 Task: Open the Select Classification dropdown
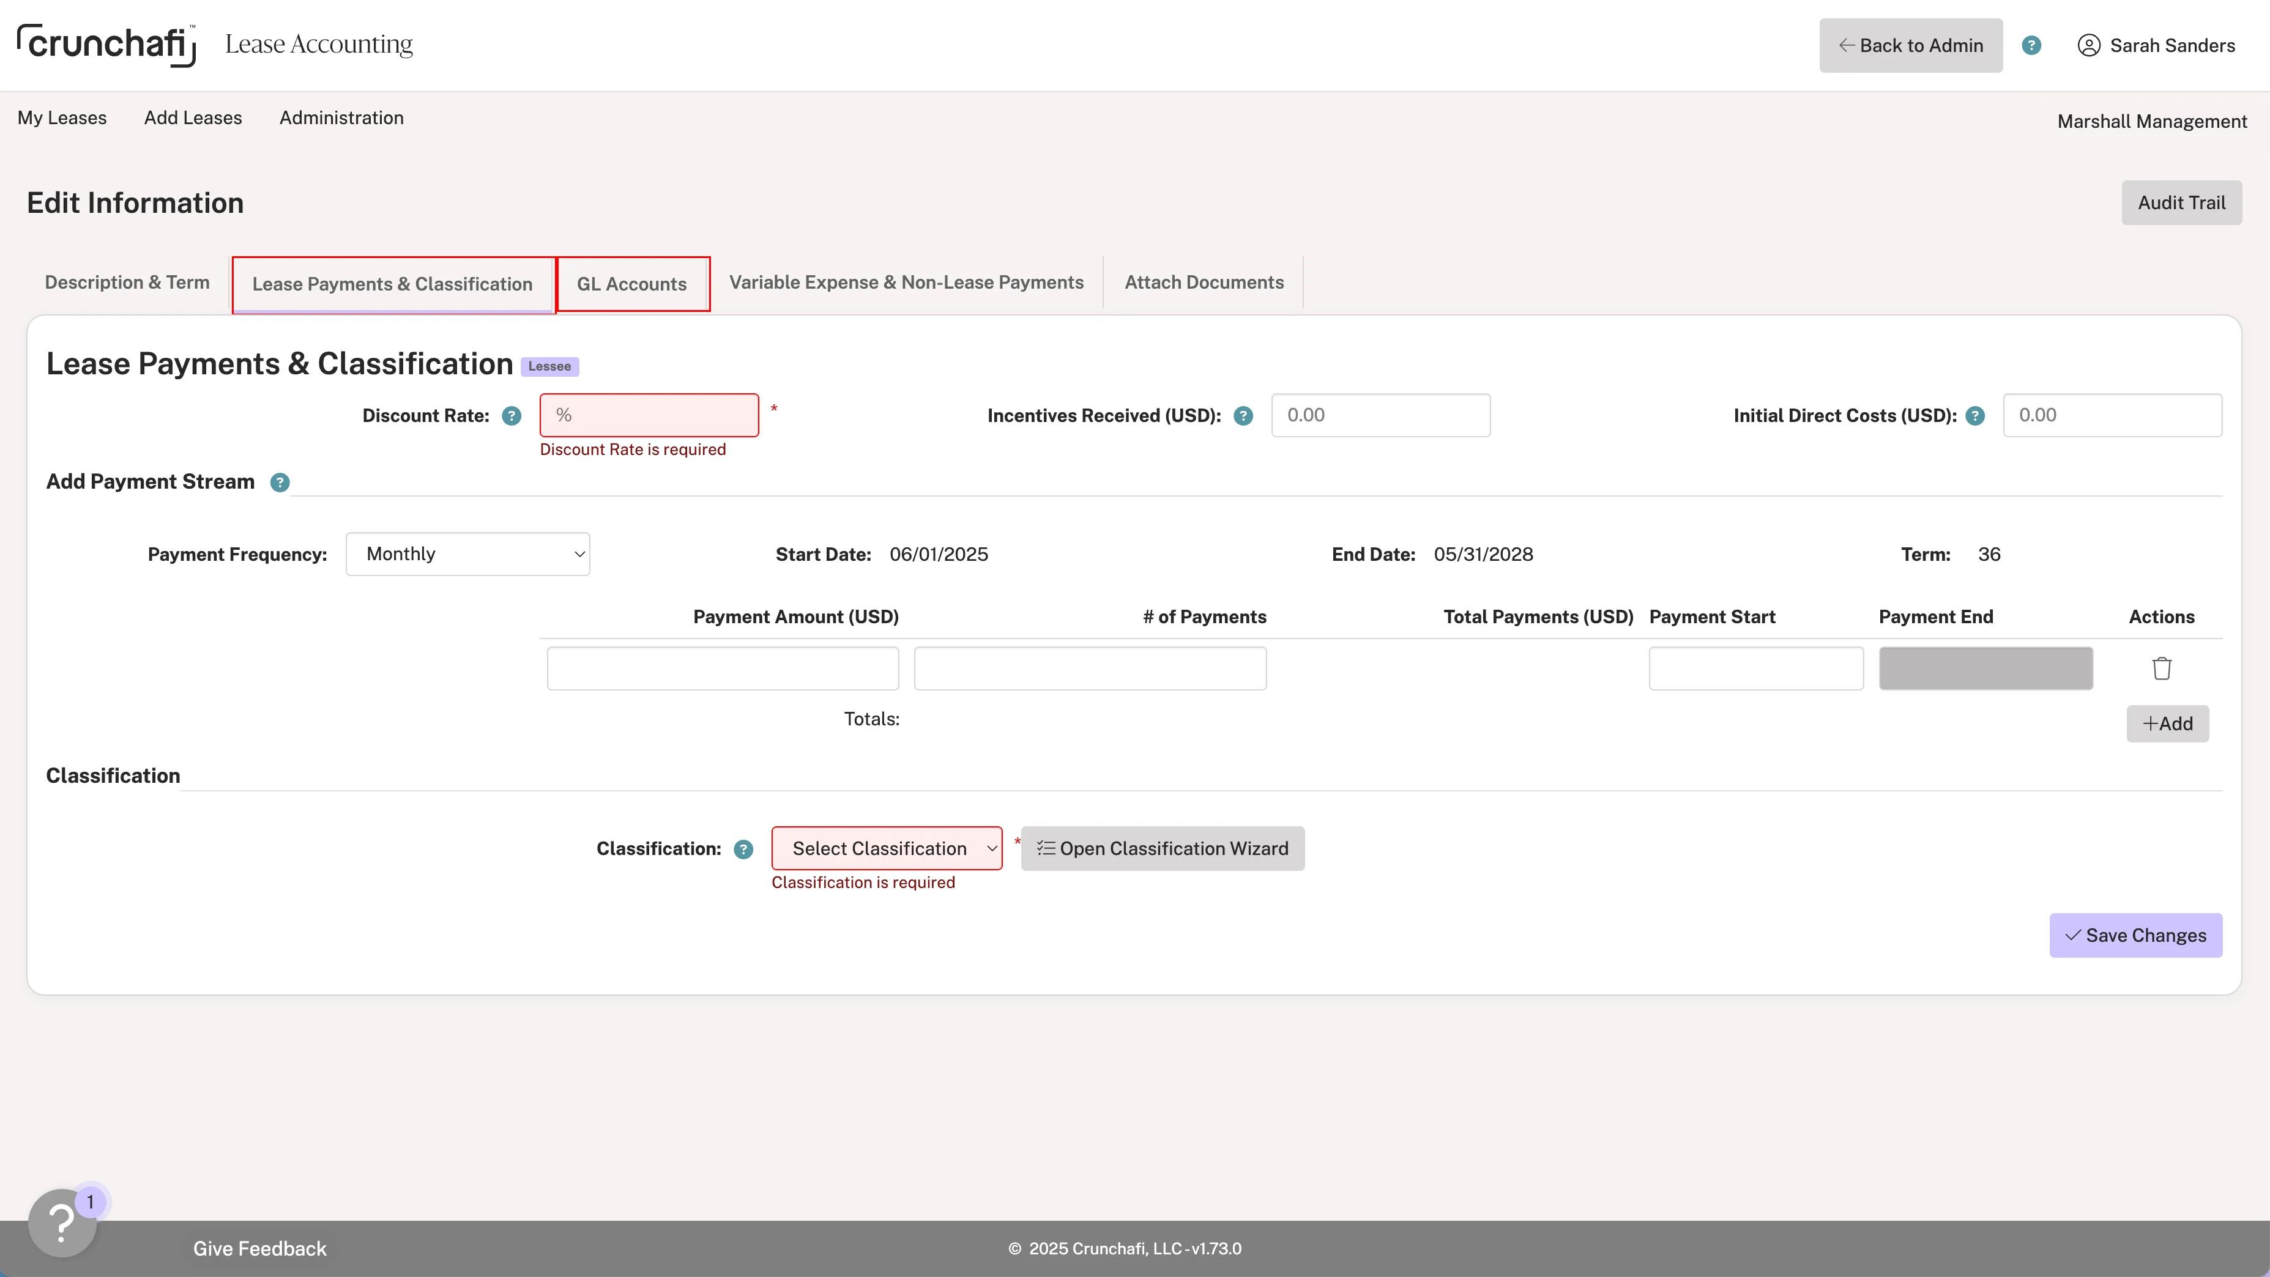click(x=887, y=848)
